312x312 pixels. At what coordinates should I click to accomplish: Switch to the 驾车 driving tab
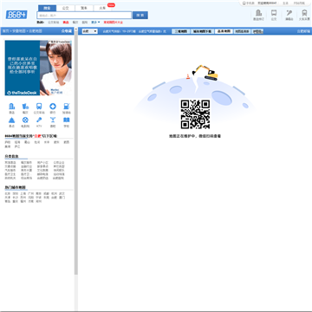coord(84,8)
